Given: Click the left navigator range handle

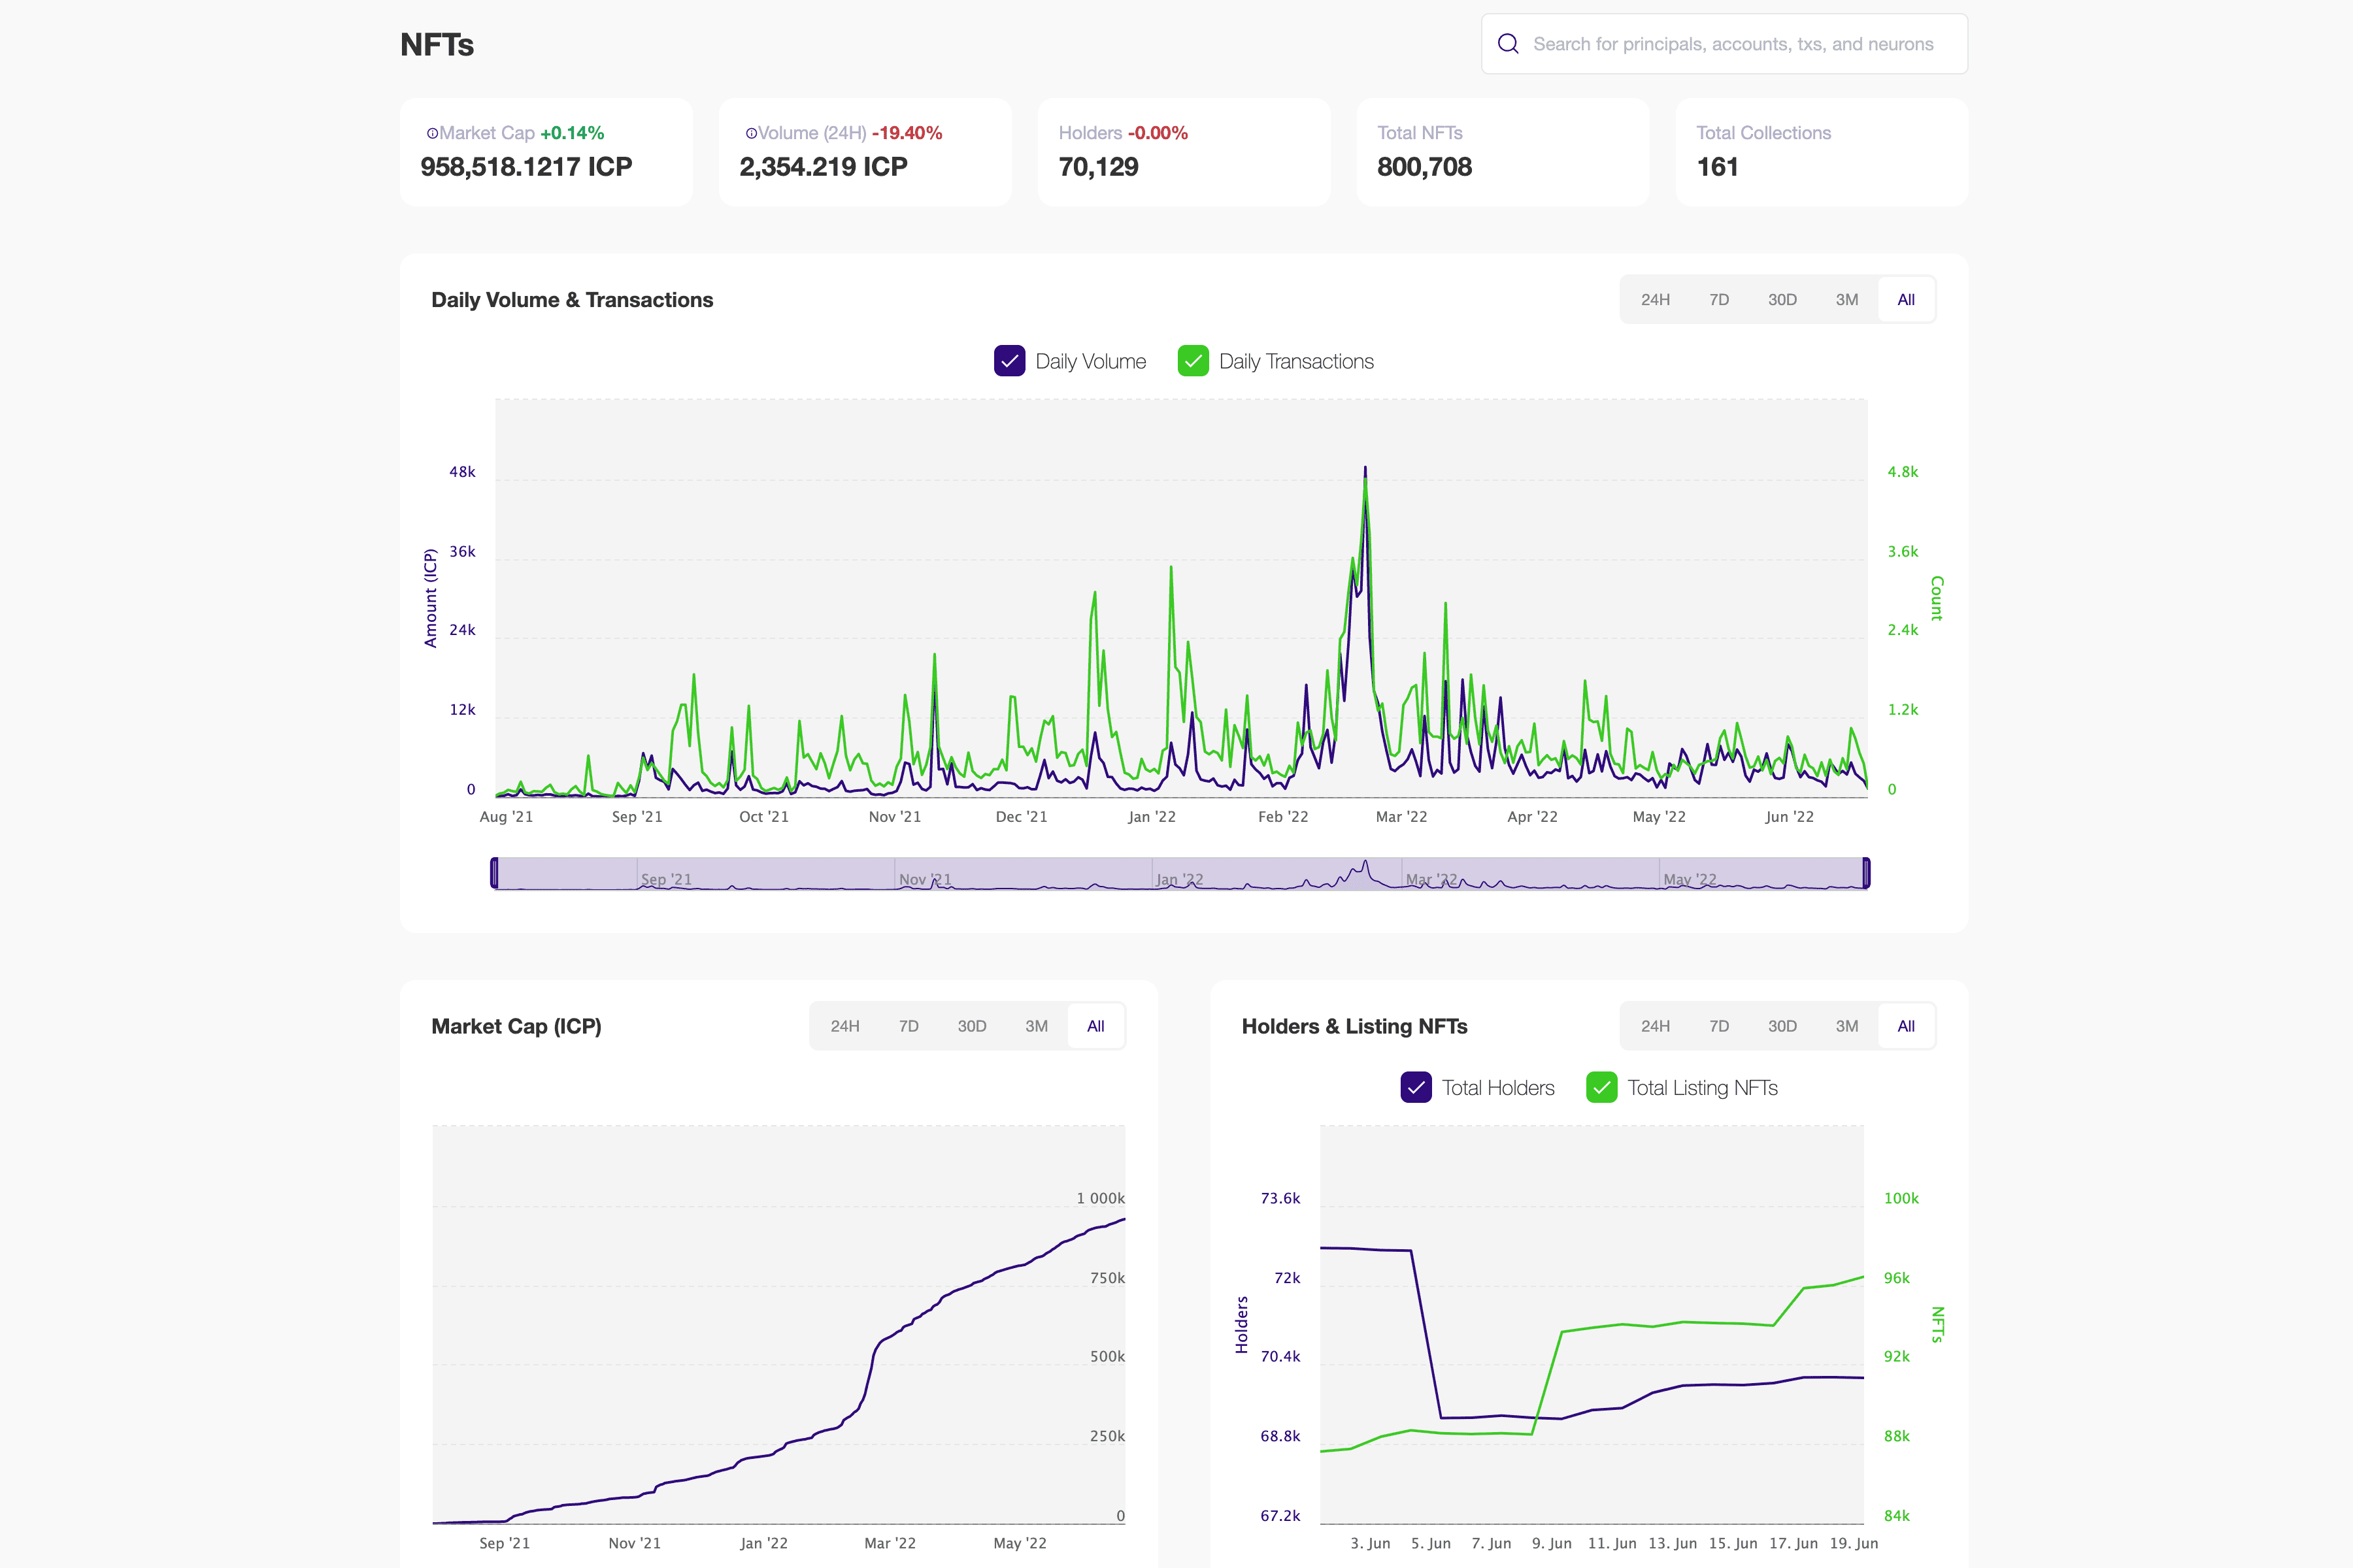Looking at the screenshot, I should click(494, 873).
